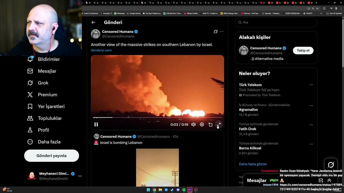Compose new message in Mesajlar drawer

pyautogui.click(x=321, y=180)
